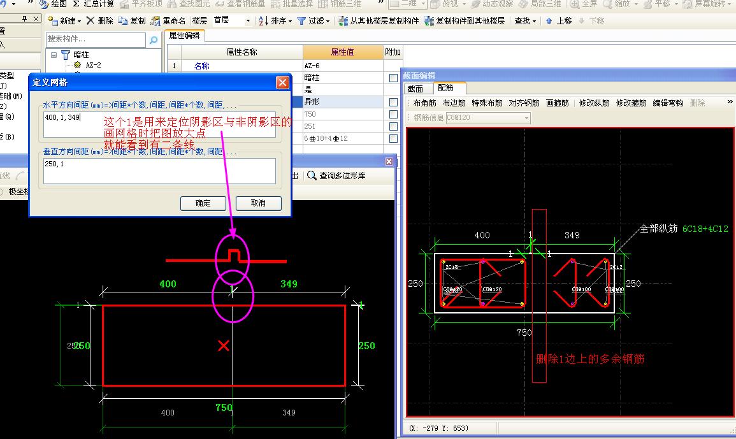736x439 pixels.
Task: Click the 搜索构件 search box
Action: coord(96,40)
